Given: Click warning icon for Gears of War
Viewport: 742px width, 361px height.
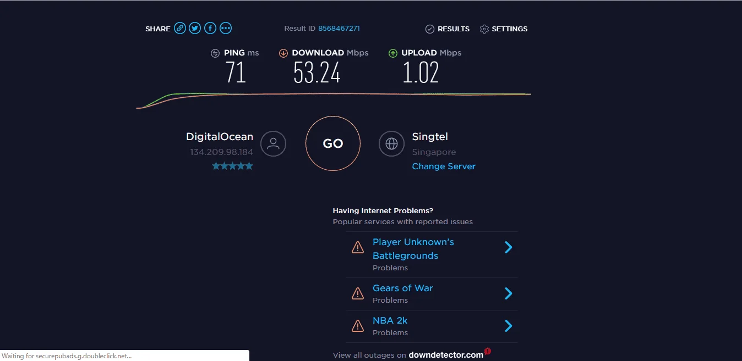Looking at the screenshot, I should click(358, 293).
